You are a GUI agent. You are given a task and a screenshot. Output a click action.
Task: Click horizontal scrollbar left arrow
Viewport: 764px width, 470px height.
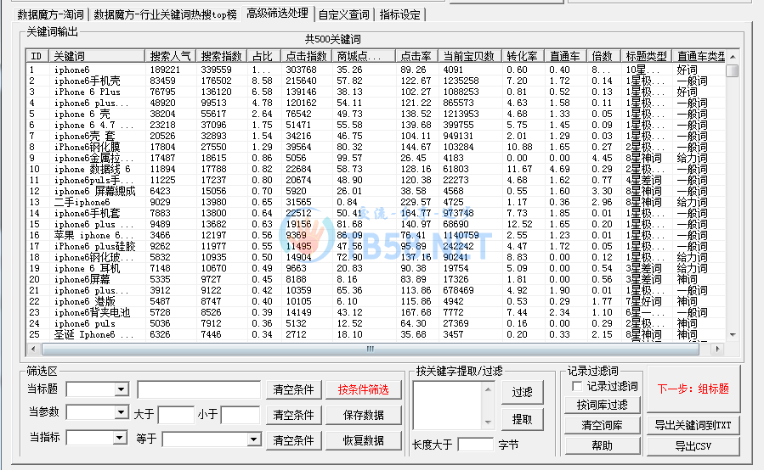(x=33, y=349)
